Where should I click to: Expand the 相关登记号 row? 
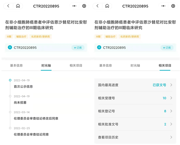click(135, 111)
